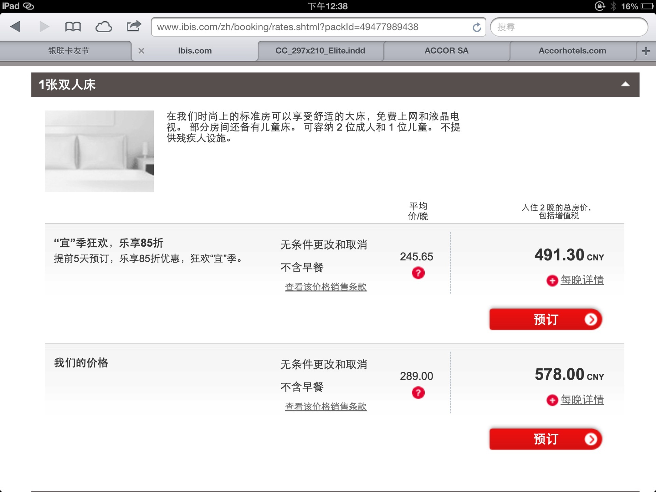Tap the 下午12:38 clock
Image resolution: width=656 pixels, height=492 pixels.
pyautogui.click(x=328, y=6)
